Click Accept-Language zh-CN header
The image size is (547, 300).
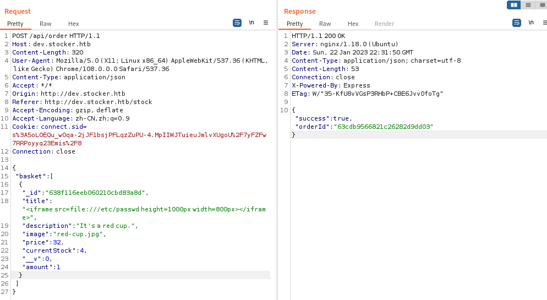click(71, 118)
